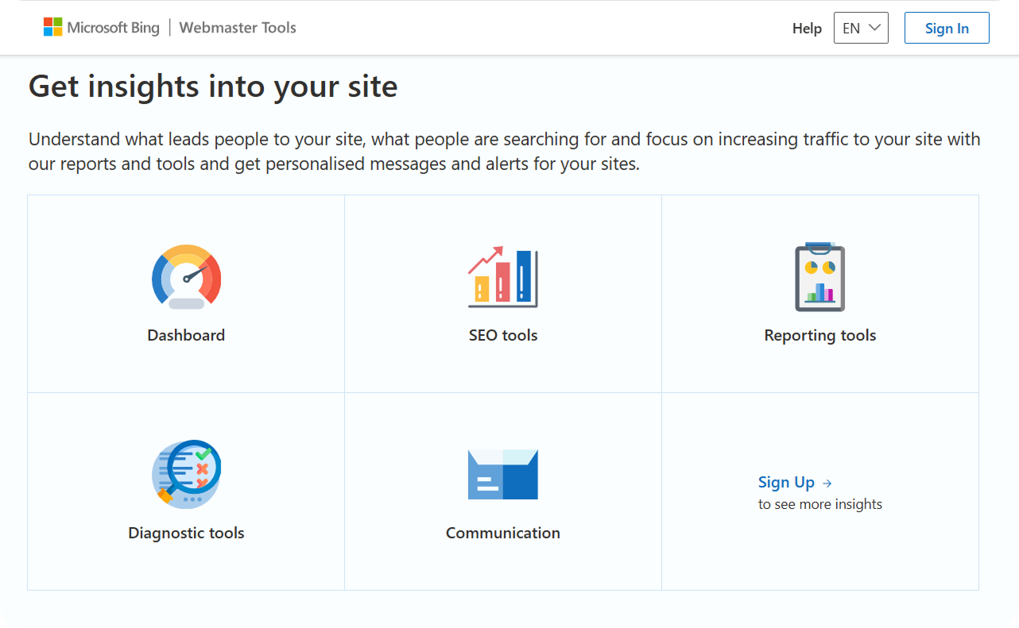Viewport: 1019px width, 628px height.
Task: Click the arrow next to Sign Up
Action: 827,483
